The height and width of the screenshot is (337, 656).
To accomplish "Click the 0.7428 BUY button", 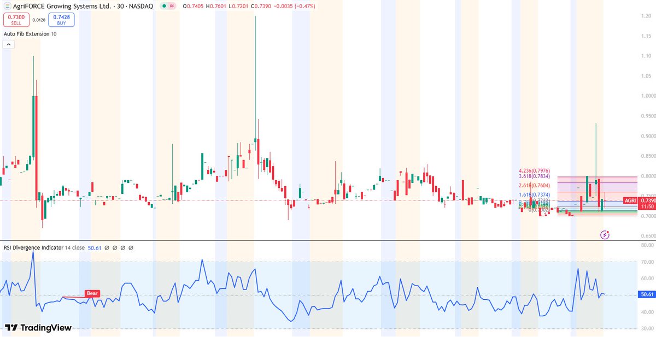I will click(61, 20).
